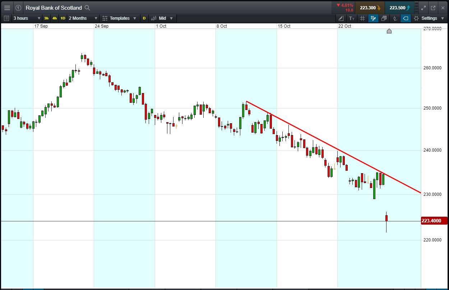
Task: Click the 8 Oct date label
Action: pyautogui.click(x=222, y=26)
